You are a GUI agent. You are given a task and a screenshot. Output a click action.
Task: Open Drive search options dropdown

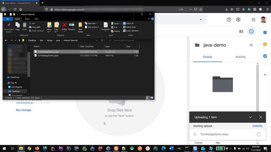pyautogui.click(x=201, y=19)
